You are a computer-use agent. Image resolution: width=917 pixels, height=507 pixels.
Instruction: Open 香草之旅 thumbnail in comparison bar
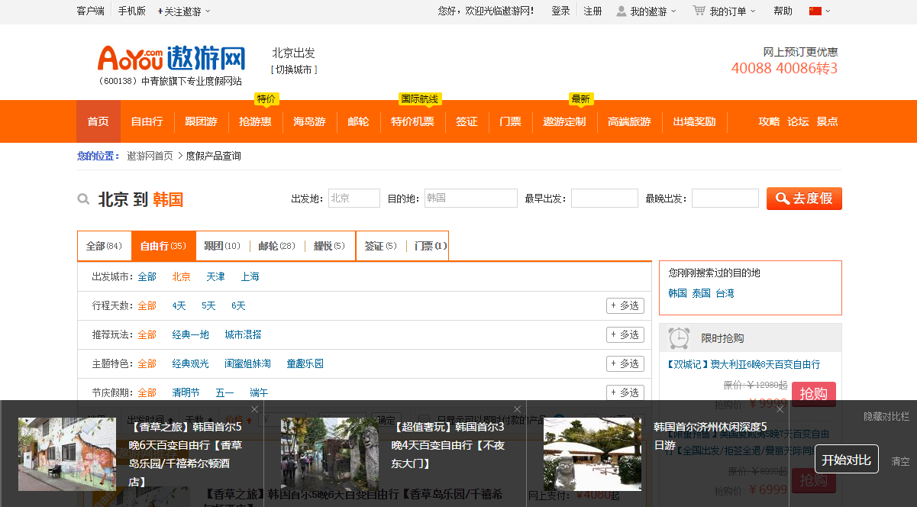click(x=67, y=454)
